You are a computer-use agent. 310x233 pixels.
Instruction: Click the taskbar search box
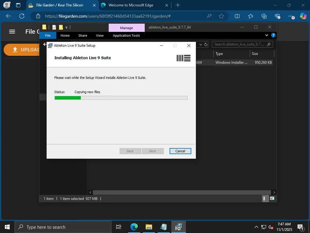click(x=63, y=227)
